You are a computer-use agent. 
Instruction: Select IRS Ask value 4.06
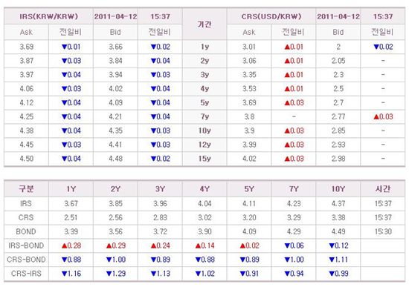(27, 89)
